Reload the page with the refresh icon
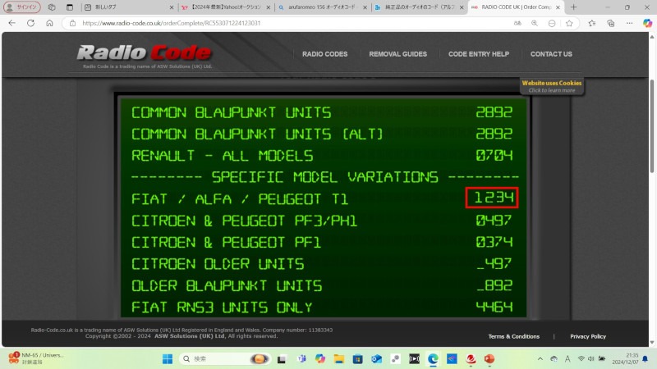This screenshot has height=369, width=657. click(x=30, y=23)
